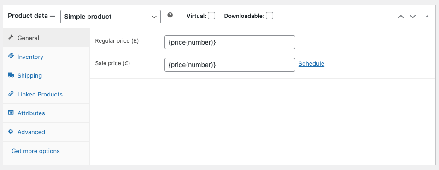Go to the Attributes tab
The width and height of the screenshot is (439, 170).
tap(47, 113)
